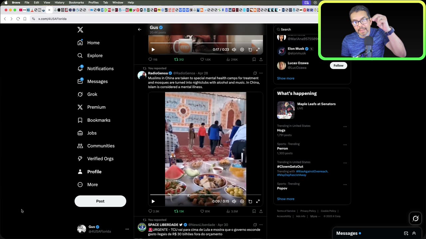This screenshot has width=426, height=239.
Task: Follow Lucas Ozawa
Action: [338, 65]
